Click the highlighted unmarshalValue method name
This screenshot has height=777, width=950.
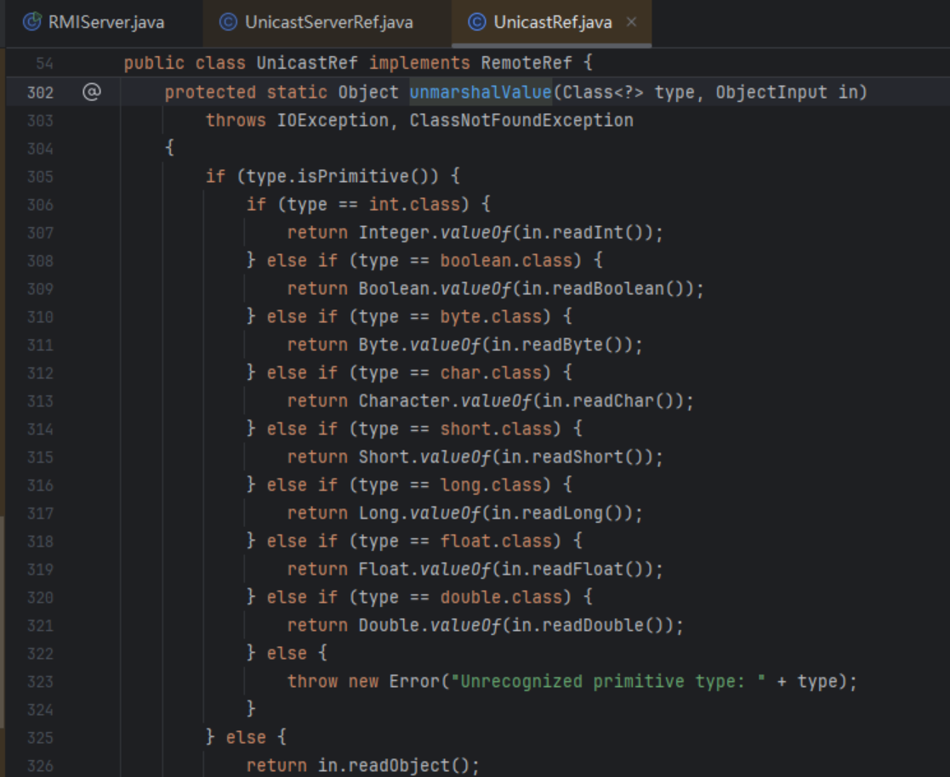coord(481,92)
